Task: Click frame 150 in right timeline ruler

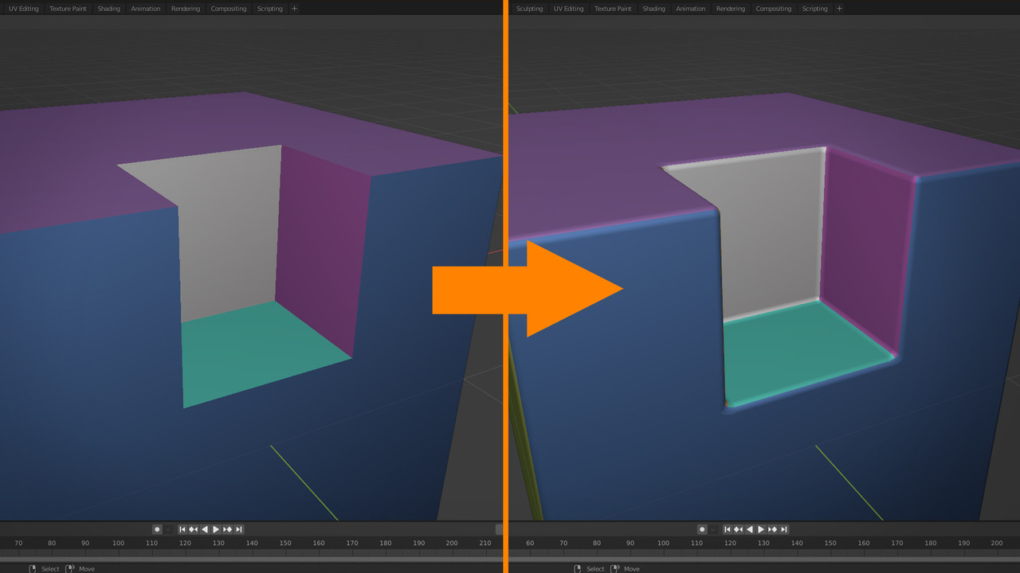Action: point(830,543)
